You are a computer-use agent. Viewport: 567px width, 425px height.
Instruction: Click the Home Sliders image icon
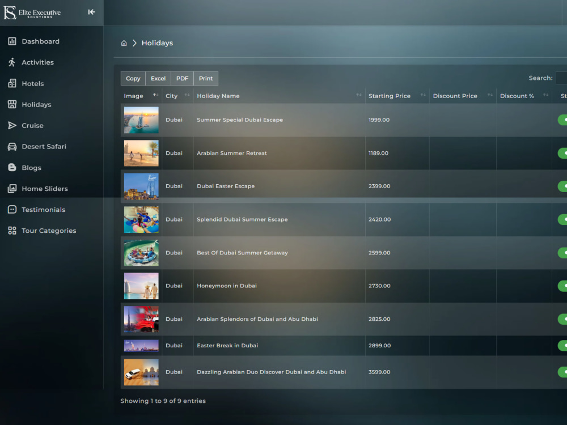pos(12,189)
